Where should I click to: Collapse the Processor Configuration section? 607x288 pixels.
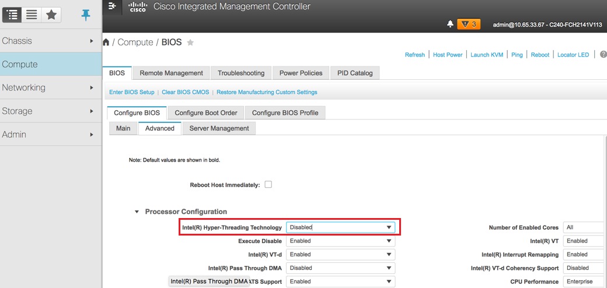(137, 212)
